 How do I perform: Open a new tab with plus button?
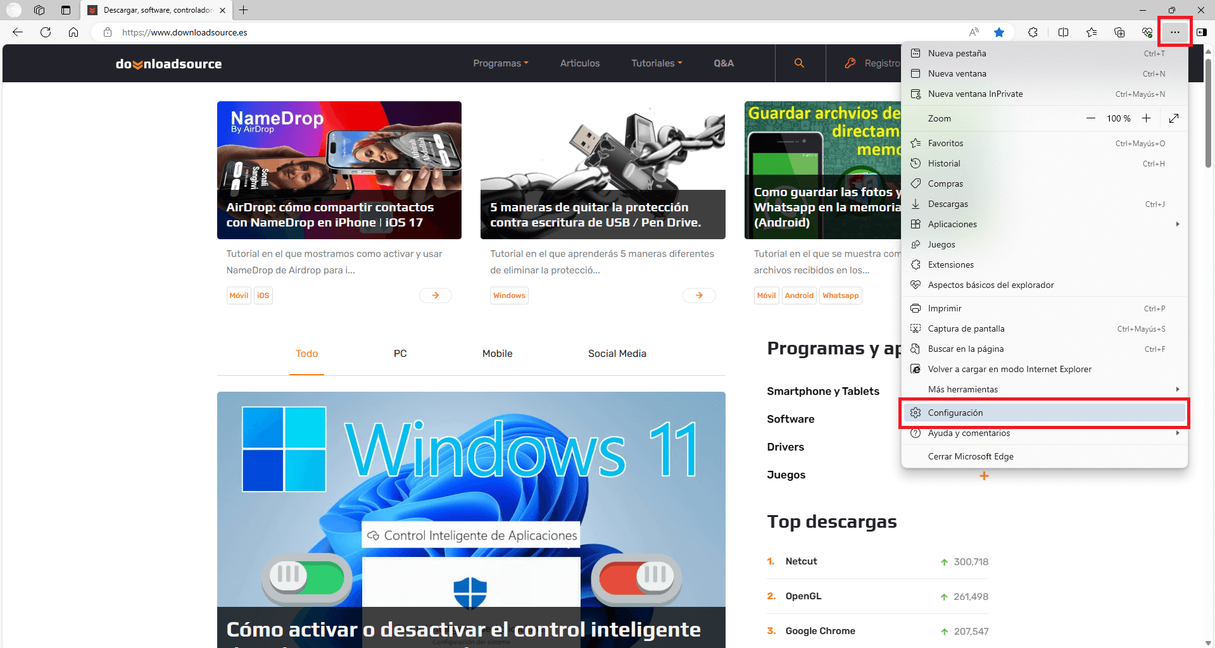click(244, 10)
